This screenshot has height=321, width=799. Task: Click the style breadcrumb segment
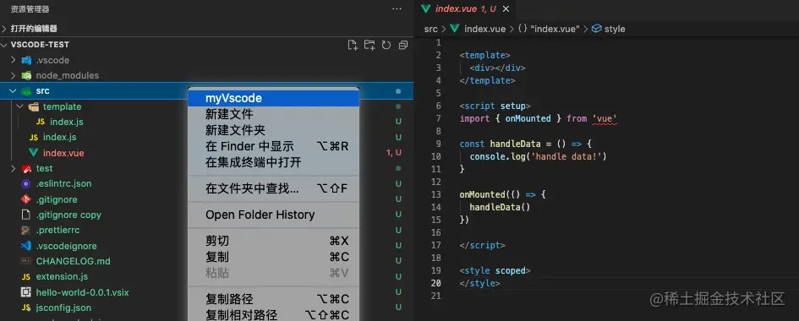(x=609, y=29)
